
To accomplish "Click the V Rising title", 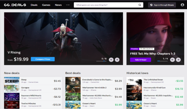I will point(14,52).
